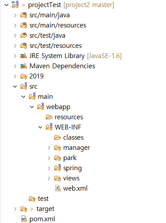This screenshot has width=166, height=223.
Task: Click the webapp folder icon
Action: (x=40, y=106)
